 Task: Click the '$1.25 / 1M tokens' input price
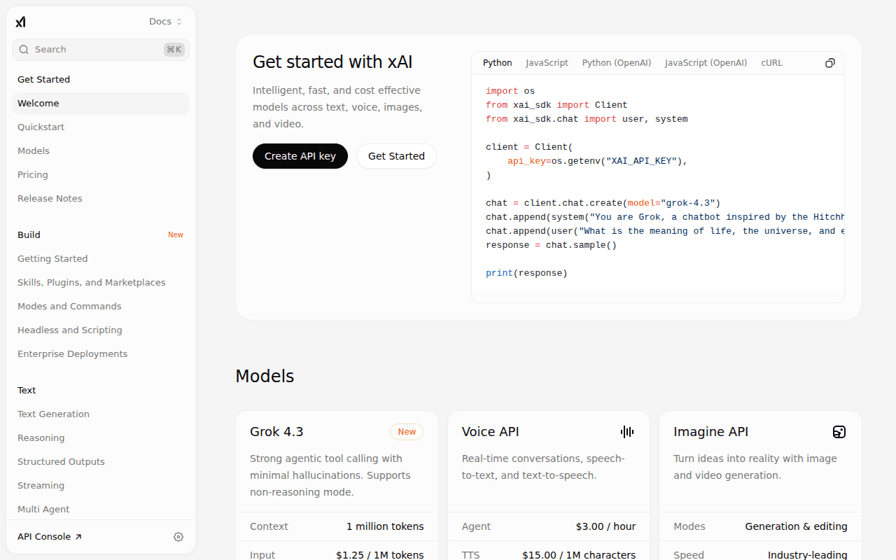[x=380, y=555]
